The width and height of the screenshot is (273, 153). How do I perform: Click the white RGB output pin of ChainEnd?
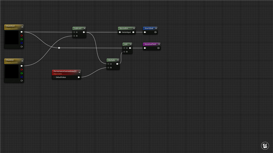click(x=21, y=66)
